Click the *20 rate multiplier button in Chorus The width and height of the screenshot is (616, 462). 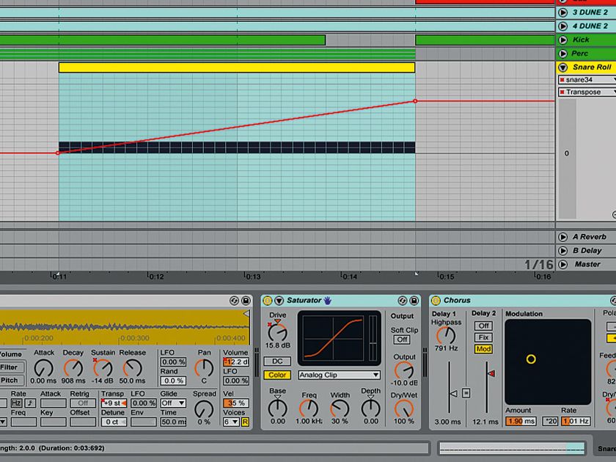coord(550,421)
